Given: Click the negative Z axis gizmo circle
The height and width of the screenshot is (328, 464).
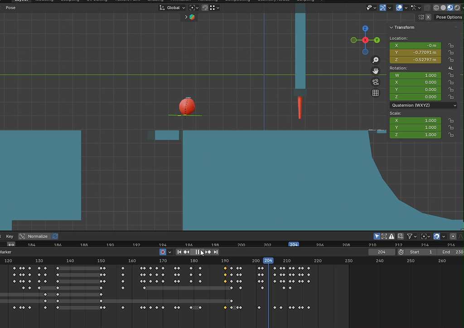Looking at the screenshot, I should coord(365,52).
